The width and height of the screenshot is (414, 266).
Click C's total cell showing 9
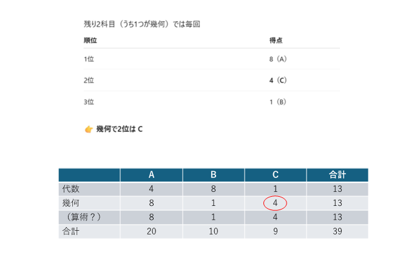[275, 231]
